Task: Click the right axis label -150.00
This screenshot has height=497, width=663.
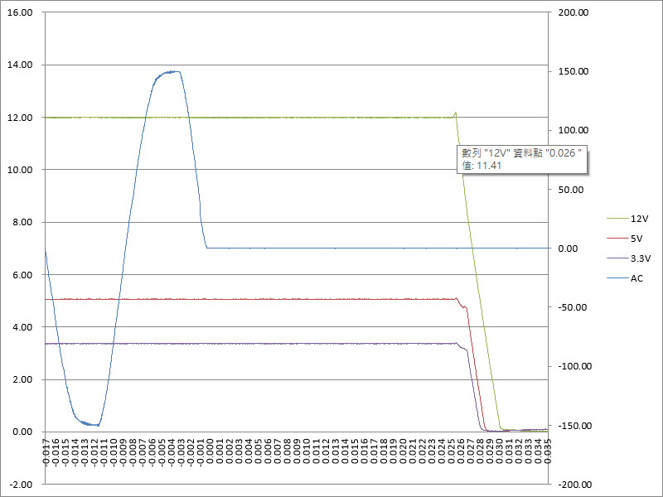Action: point(575,426)
